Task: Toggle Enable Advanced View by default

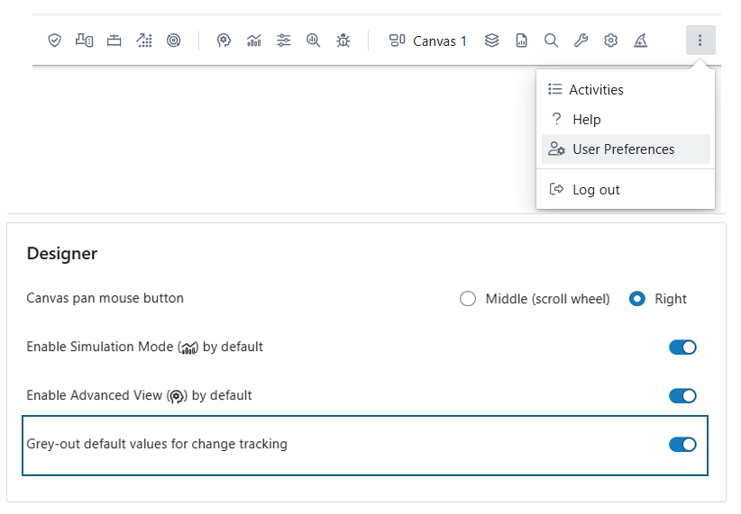Action: (x=682, y=396)
